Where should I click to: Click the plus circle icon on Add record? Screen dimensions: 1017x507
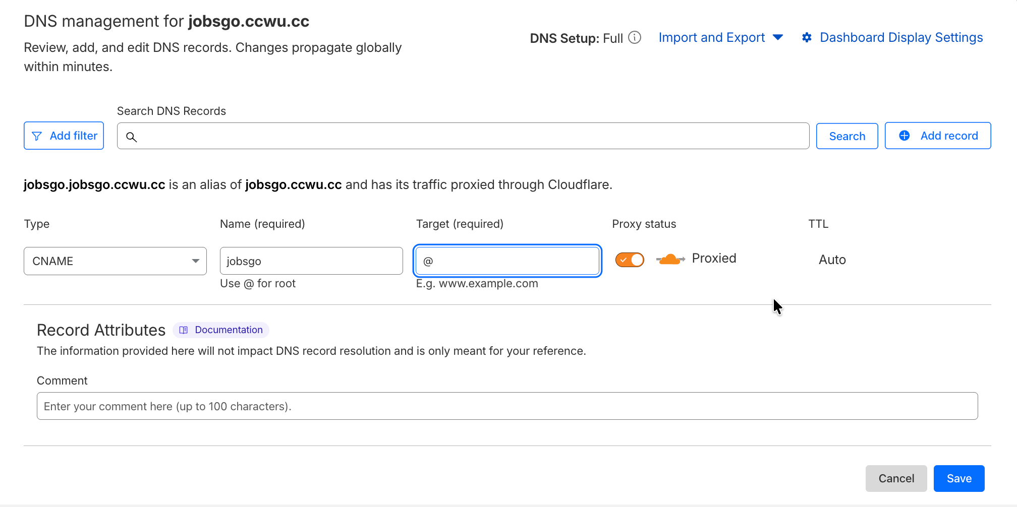(905, 136)
